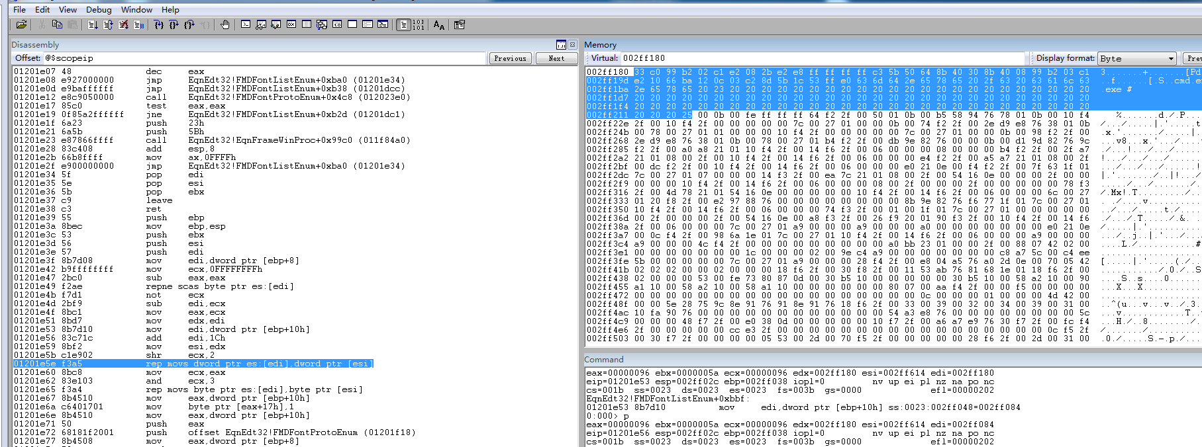The height and width of the screenshot is (447, 1202).
Task: Select the highlighted rep movs dword line
Action: pos(193,364)
